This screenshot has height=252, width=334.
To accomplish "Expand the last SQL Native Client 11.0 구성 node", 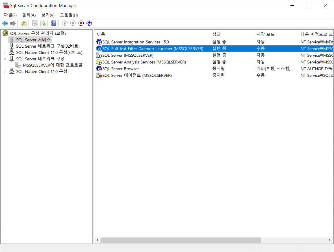I will click(5, 72).
